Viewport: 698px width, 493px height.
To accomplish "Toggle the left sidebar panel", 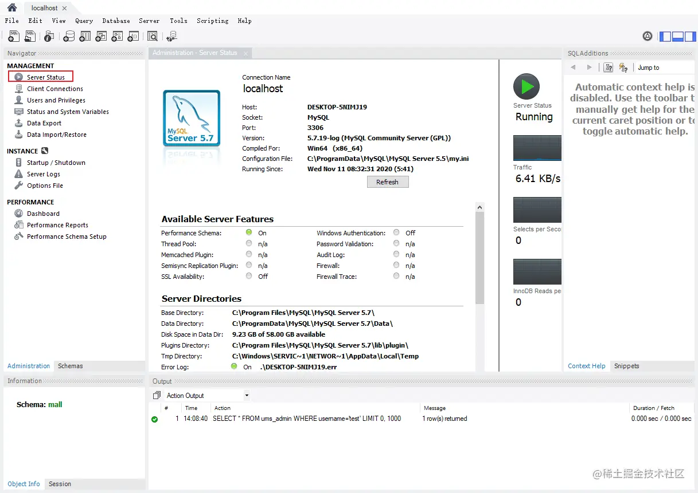I will click(665, 36).
